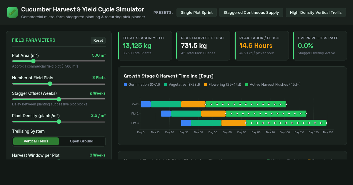353x185 pixels.
Task: Click the last harvest flush dot of Plot 3
Action: [327, 123]
